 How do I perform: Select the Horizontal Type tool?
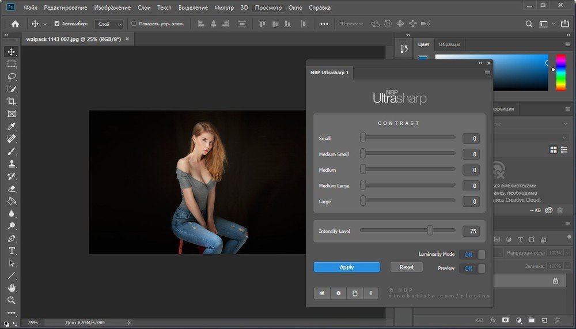point(12,251)
